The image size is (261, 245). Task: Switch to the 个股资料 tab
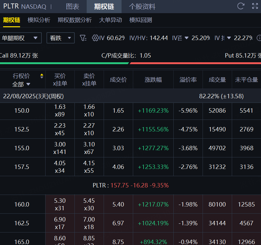142,7
